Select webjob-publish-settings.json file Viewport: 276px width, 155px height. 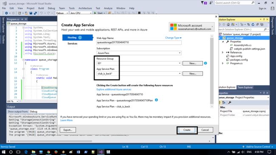[x=249, y=49]
